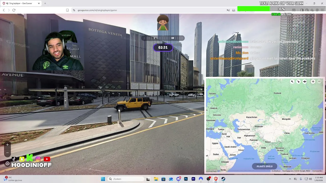Open Photoshop from the taskbar

[186, 179]
